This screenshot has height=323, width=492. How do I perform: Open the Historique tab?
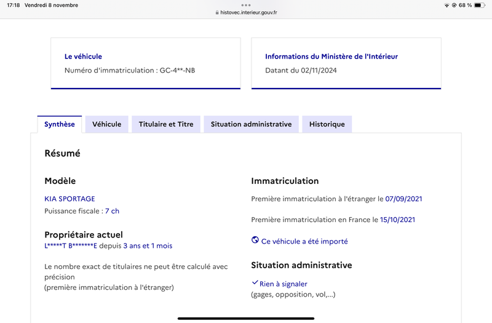327,124
